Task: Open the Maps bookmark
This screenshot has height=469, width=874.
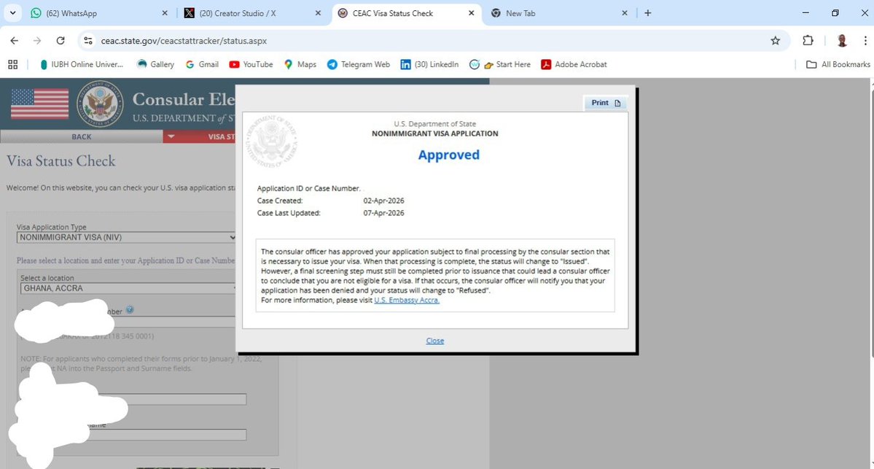Action: pyautogui.click(x=300, y=65)
